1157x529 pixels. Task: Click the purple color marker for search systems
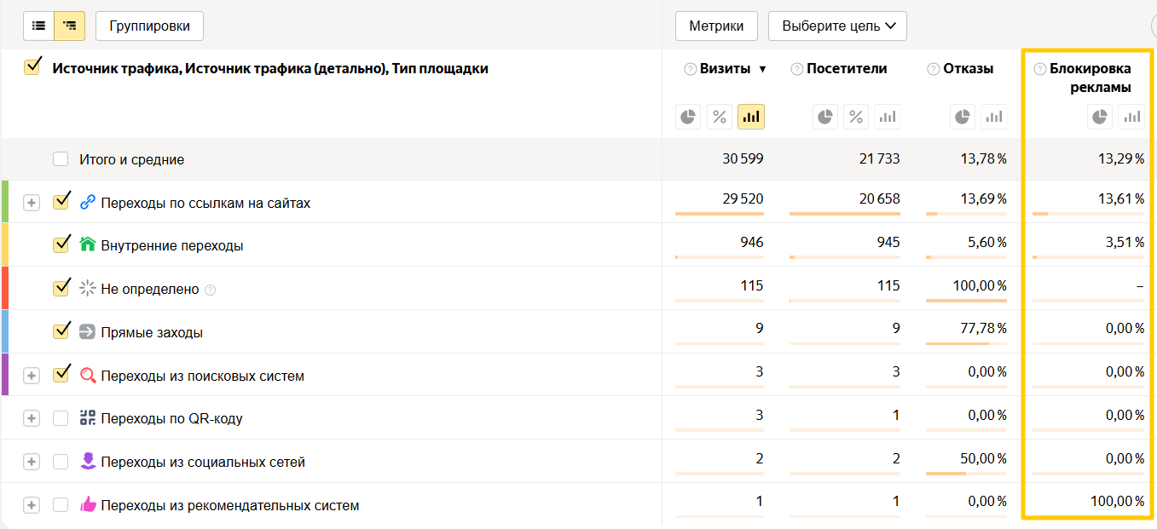[5, 375]
